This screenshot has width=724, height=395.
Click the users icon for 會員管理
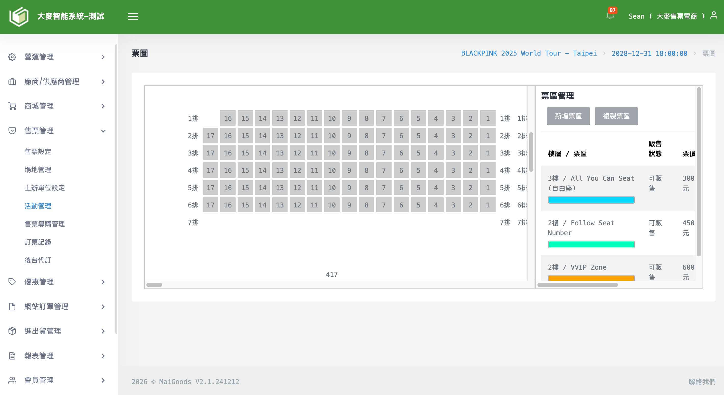tap(12, 380)
